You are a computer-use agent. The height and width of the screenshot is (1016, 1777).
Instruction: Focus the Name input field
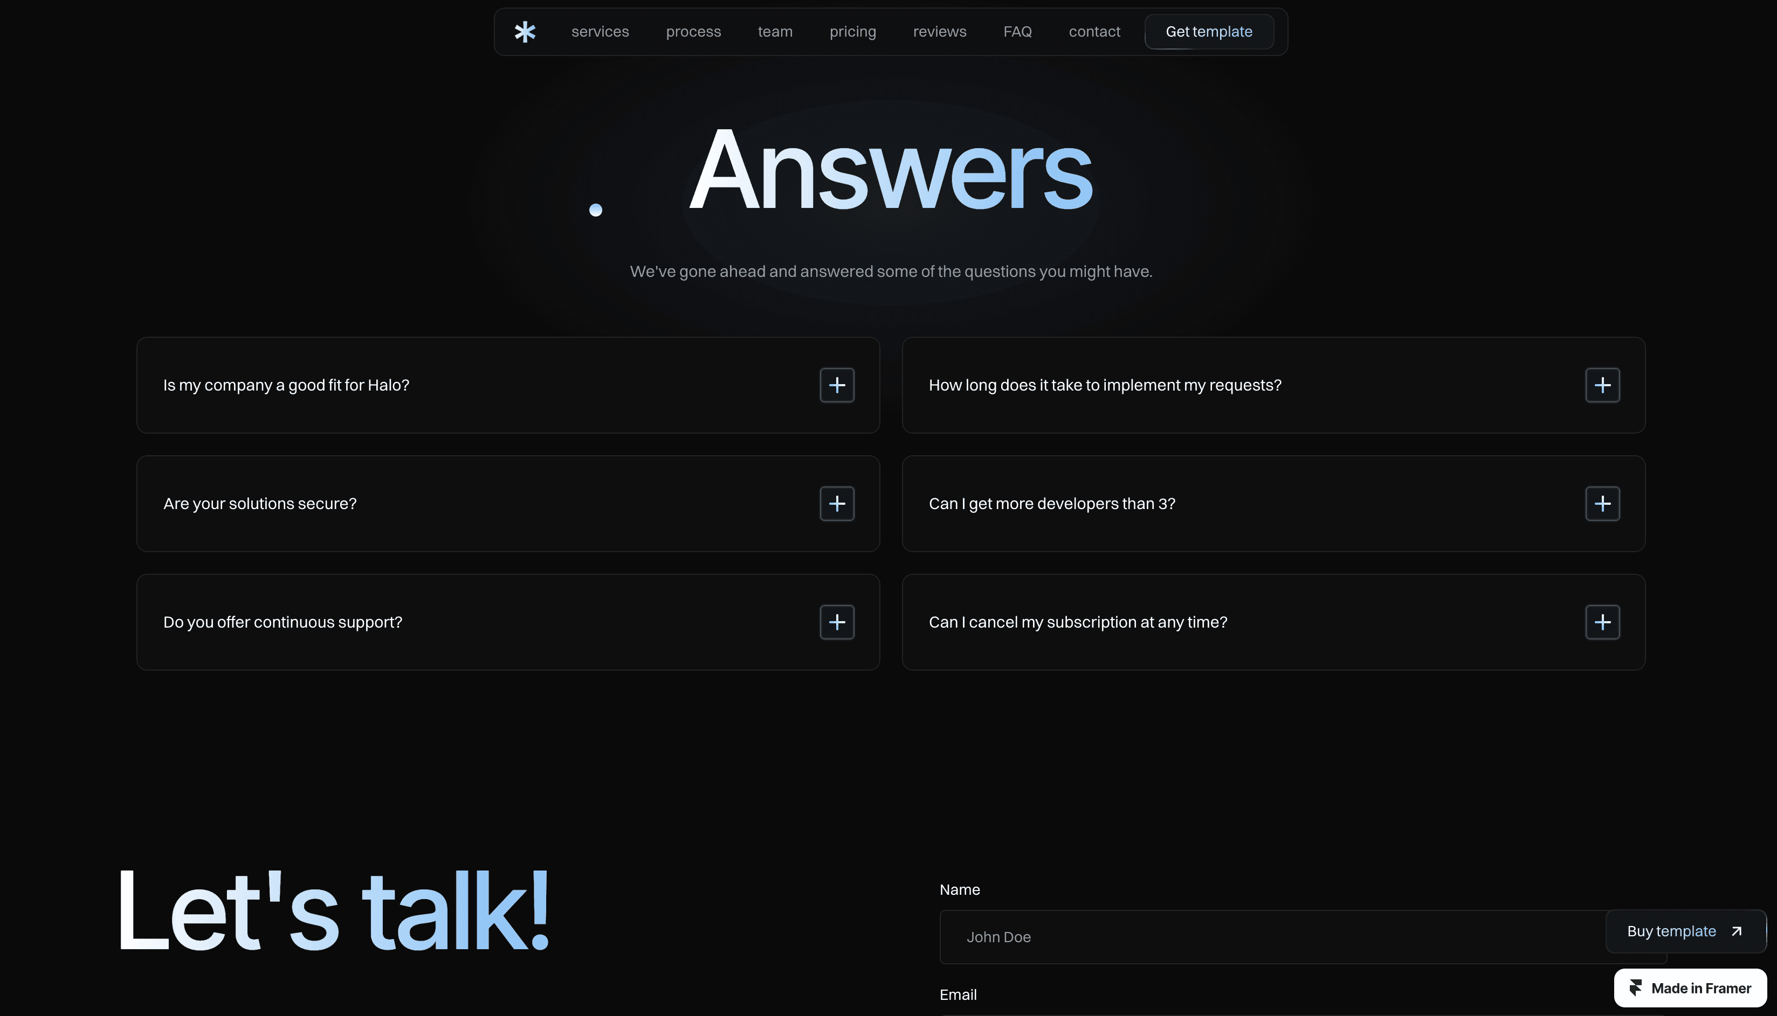tap(1271, 937)
